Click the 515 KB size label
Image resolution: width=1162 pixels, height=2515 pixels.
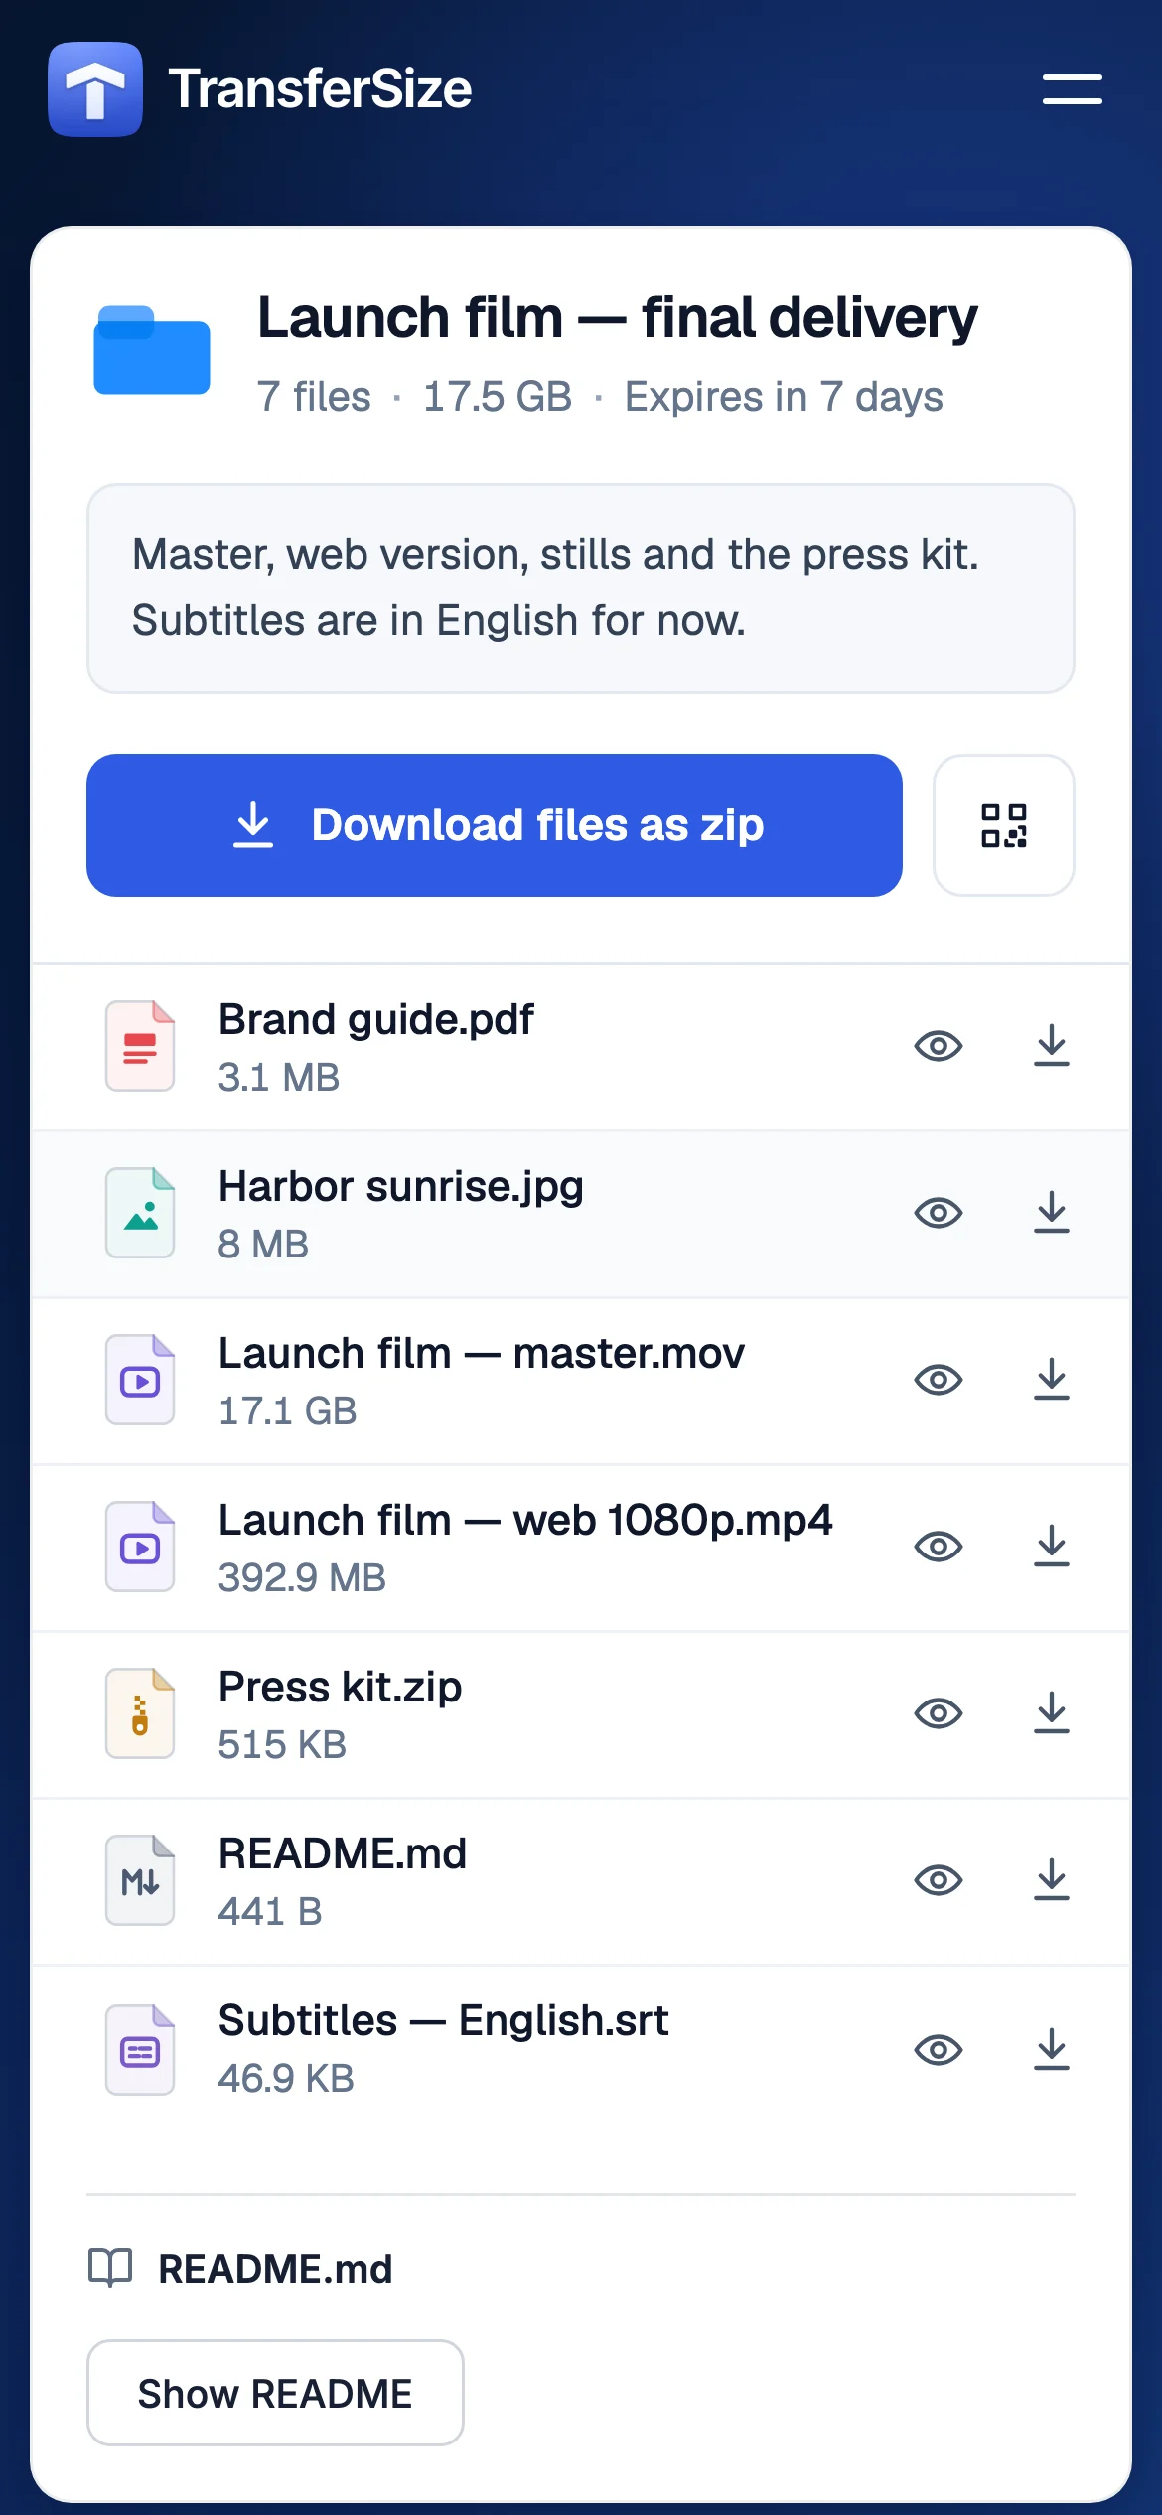coord(282,1744)
